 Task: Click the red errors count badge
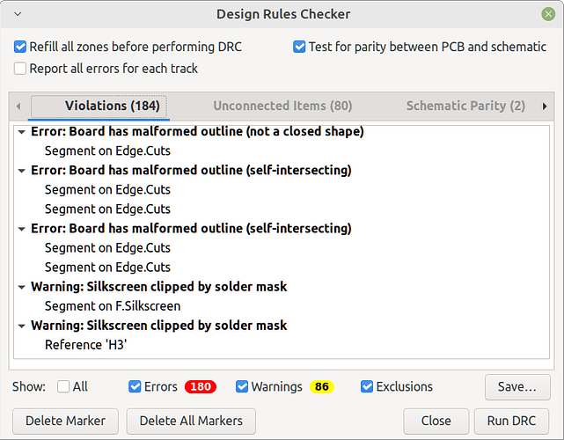pyautogui.click(x=201, y=386)
